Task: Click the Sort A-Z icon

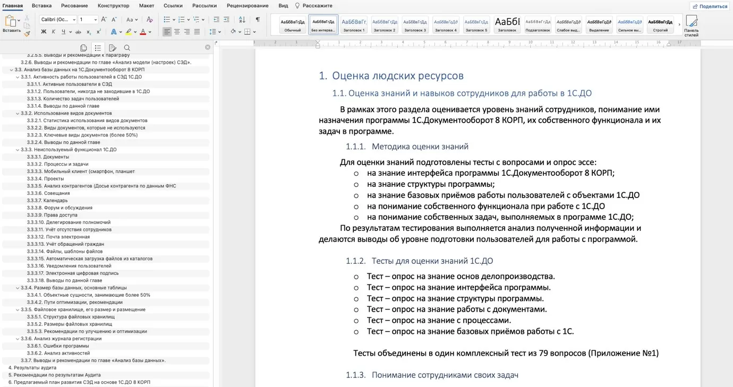Action: (x=242, y=20)
